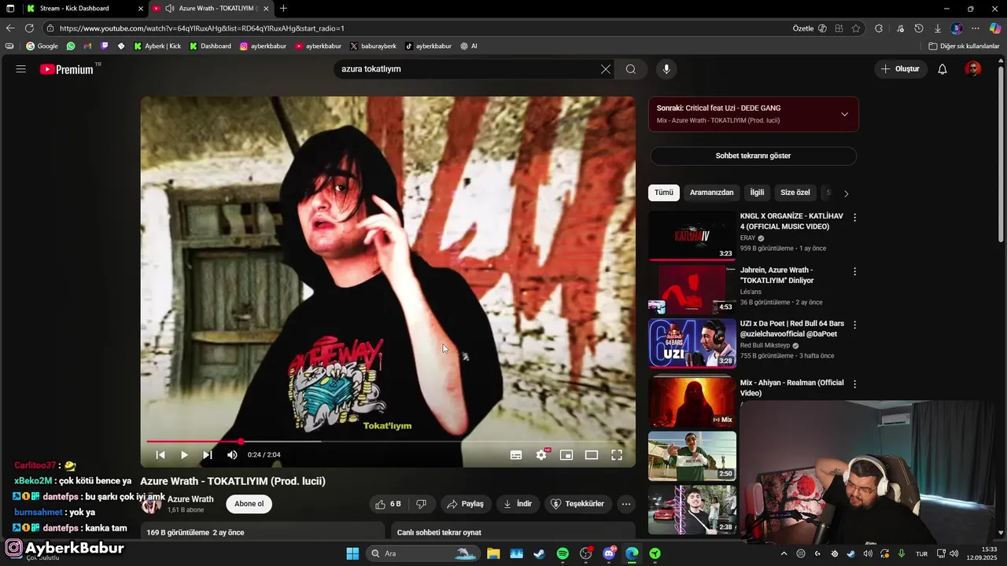
Task: Select the İlgili filter chip
Action: pyautogui.click(x=757, y=193)
